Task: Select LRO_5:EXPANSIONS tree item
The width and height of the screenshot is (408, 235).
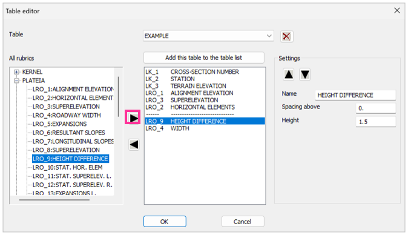Action: click(x=59, y=124)
